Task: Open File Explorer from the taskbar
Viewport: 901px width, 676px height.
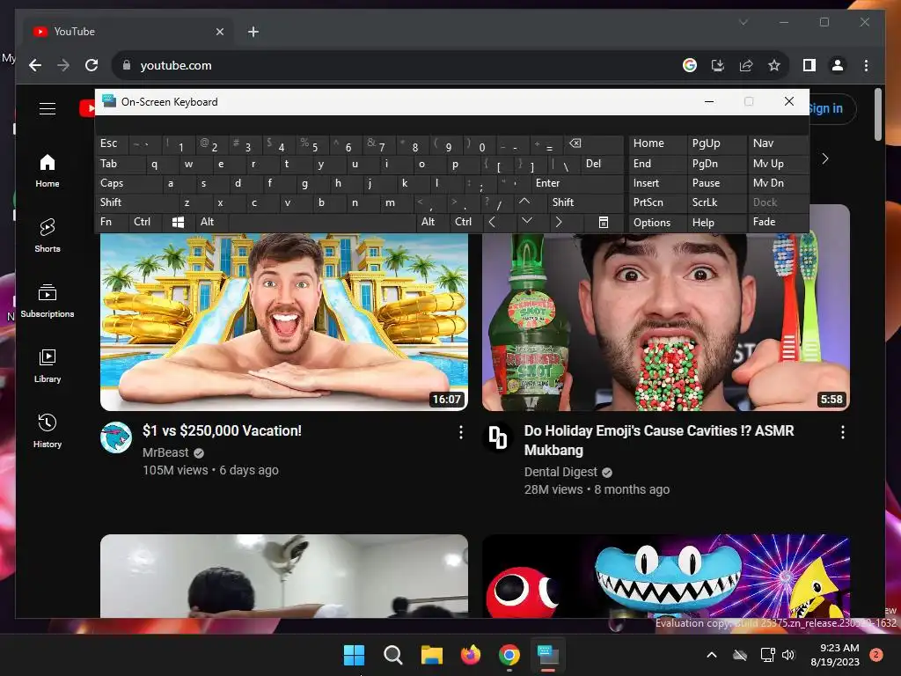Action: tap(431, 655)
